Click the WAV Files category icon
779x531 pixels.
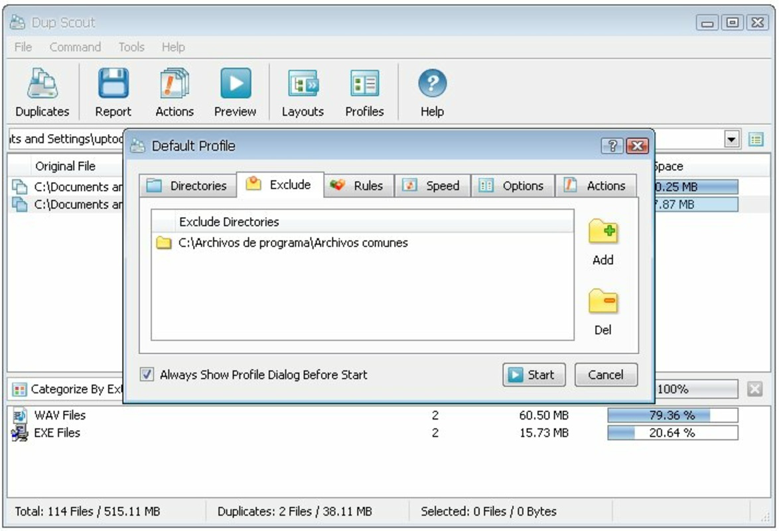point(19,415)
